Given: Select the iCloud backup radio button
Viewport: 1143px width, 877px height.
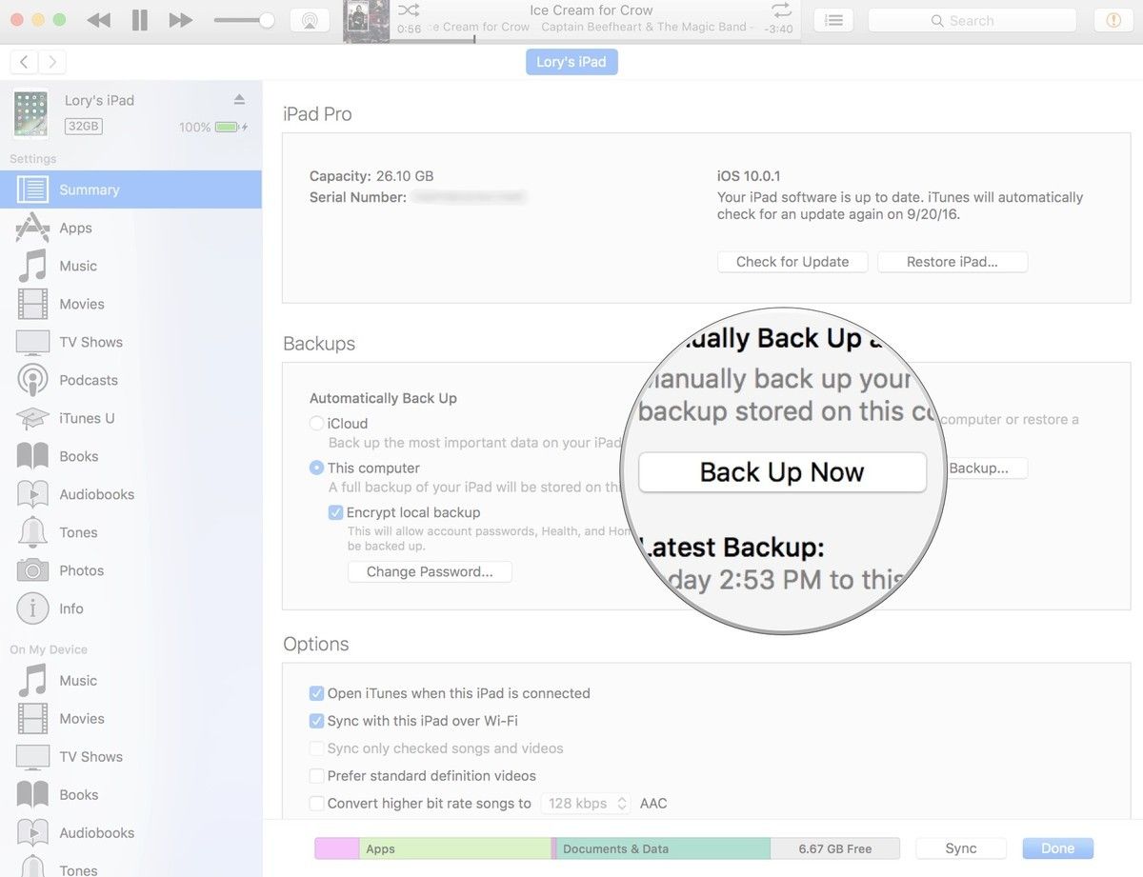Looking at the screenshot, I should (316, 424).
